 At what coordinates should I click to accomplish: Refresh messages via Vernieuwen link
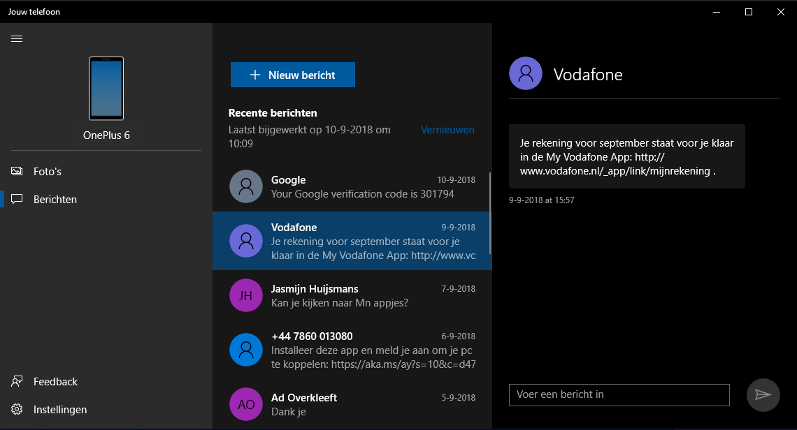click(x=447, y=129)
